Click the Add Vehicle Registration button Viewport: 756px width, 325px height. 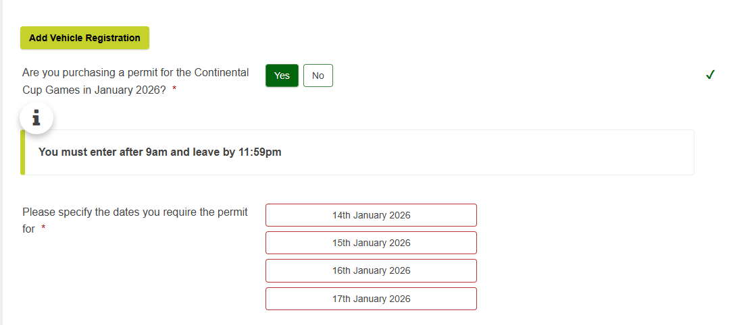[84, 38]
